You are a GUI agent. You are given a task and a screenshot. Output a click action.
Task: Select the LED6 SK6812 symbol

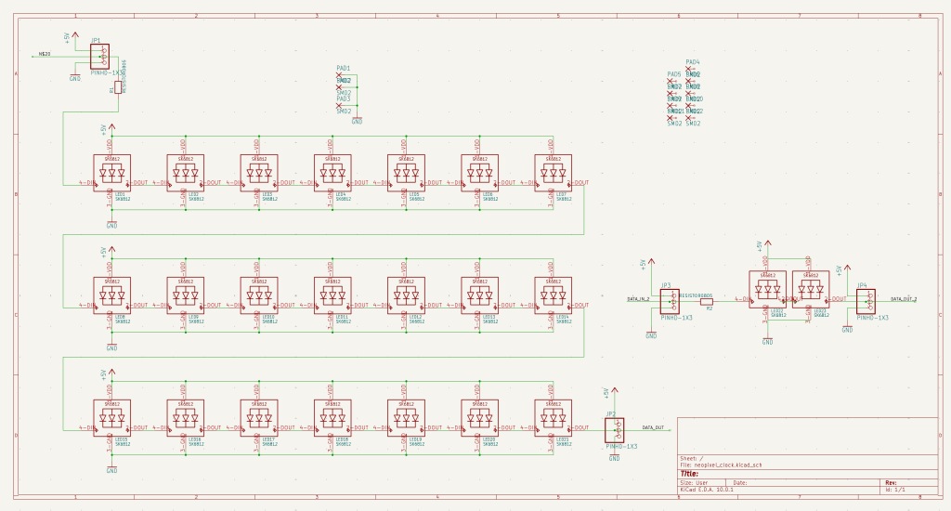(480, 174)
